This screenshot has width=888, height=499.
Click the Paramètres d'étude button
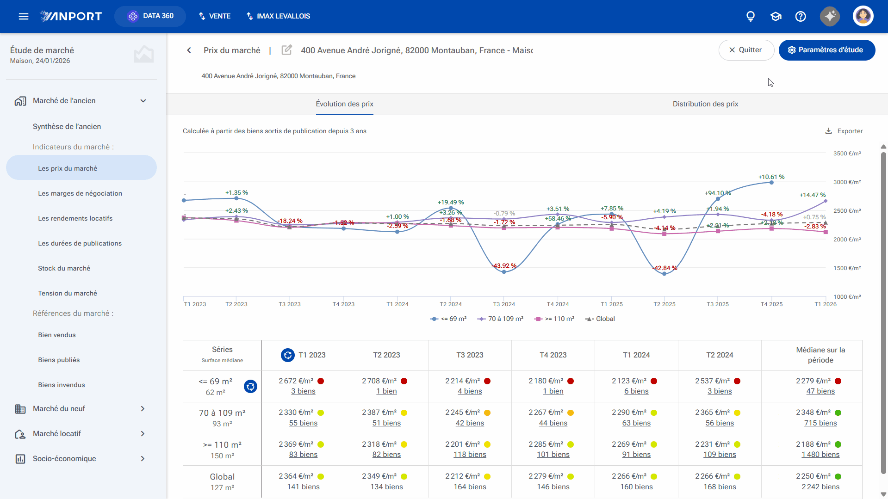pos(826,50)
